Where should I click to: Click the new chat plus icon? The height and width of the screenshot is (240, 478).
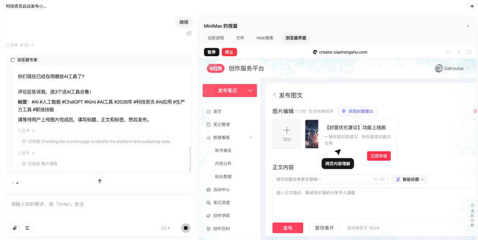(471, 6)
